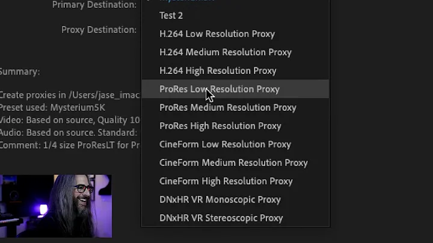Click the Primary Destination label

(94, 4)
